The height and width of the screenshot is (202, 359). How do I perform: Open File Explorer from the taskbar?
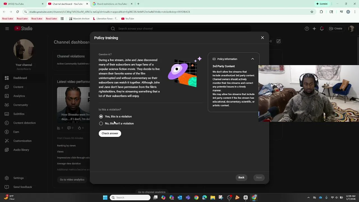pyautogui.click(x=213, y=198)
